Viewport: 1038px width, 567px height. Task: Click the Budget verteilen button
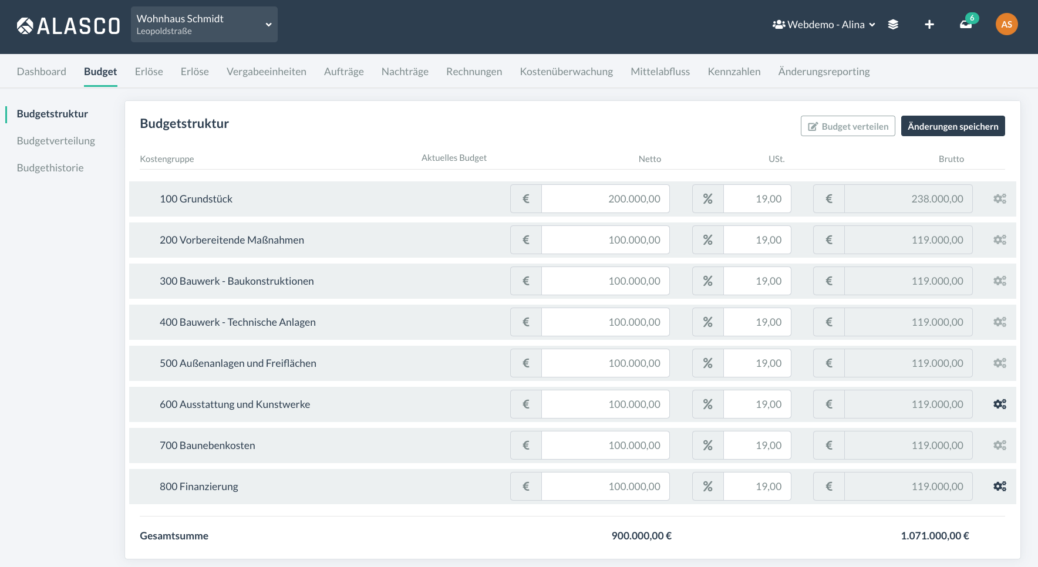pyautogui.click(x=848, y=126)
